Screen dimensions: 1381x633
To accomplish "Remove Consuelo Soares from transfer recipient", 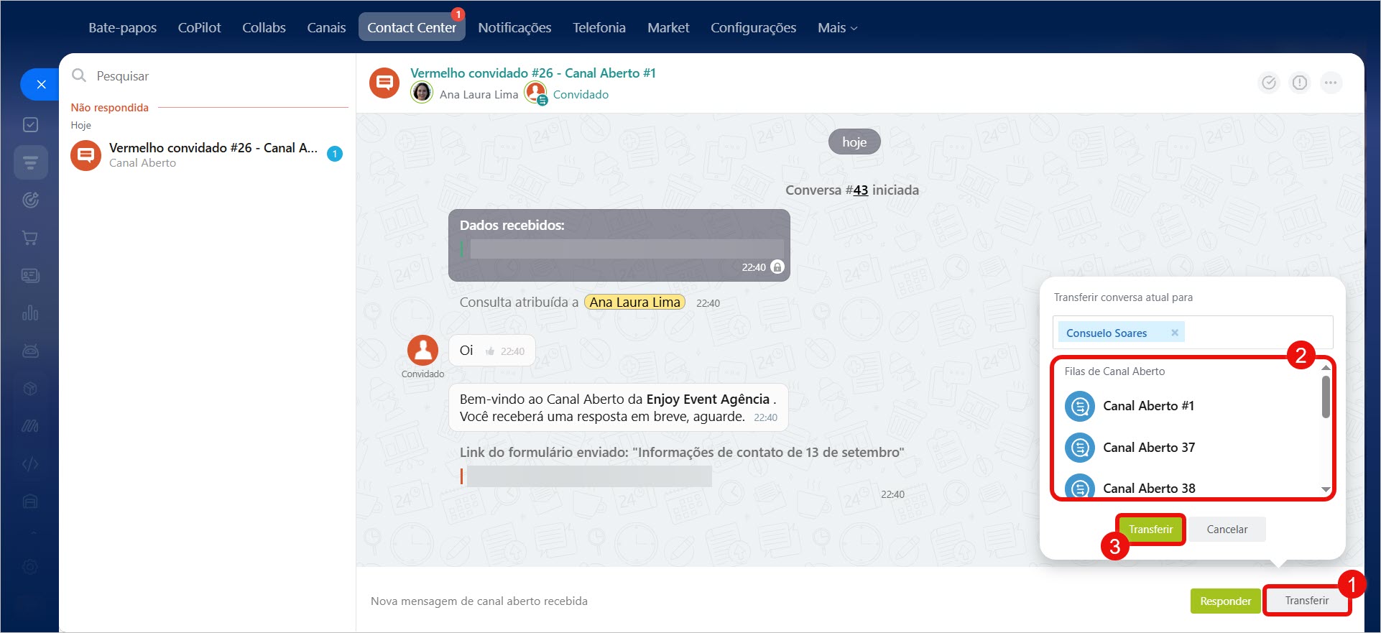I will coord(1175,333).
